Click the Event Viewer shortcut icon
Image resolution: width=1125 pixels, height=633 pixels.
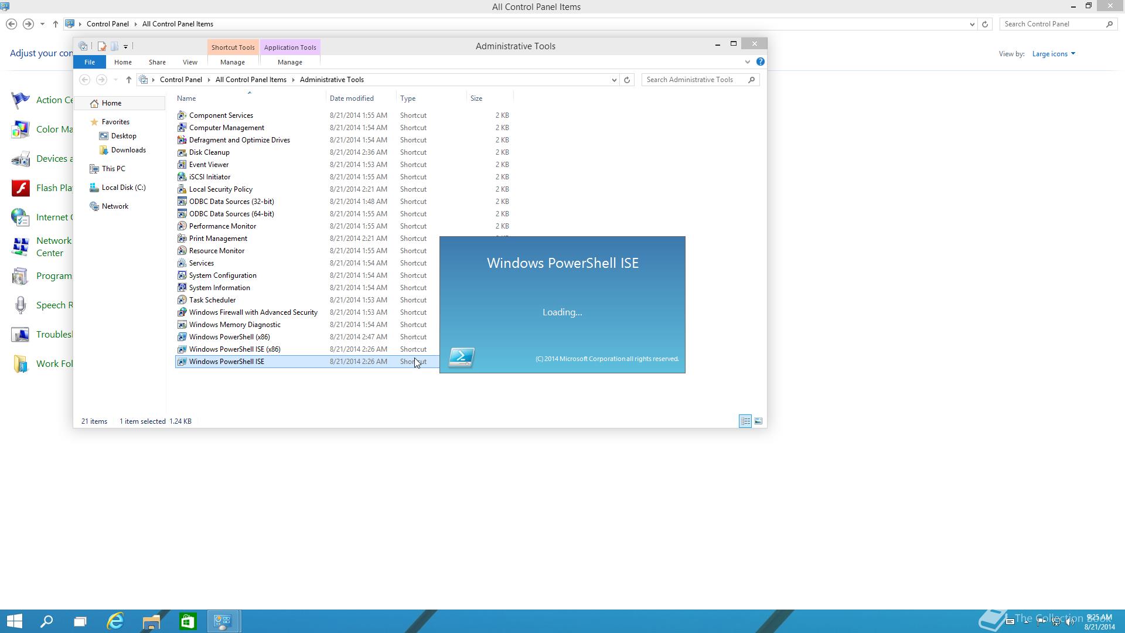point(182,165)
